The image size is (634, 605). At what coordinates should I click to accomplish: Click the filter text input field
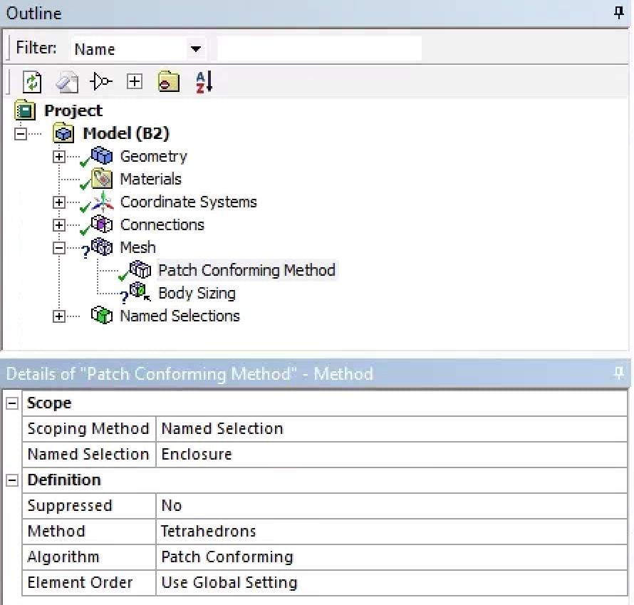point(319,48)
